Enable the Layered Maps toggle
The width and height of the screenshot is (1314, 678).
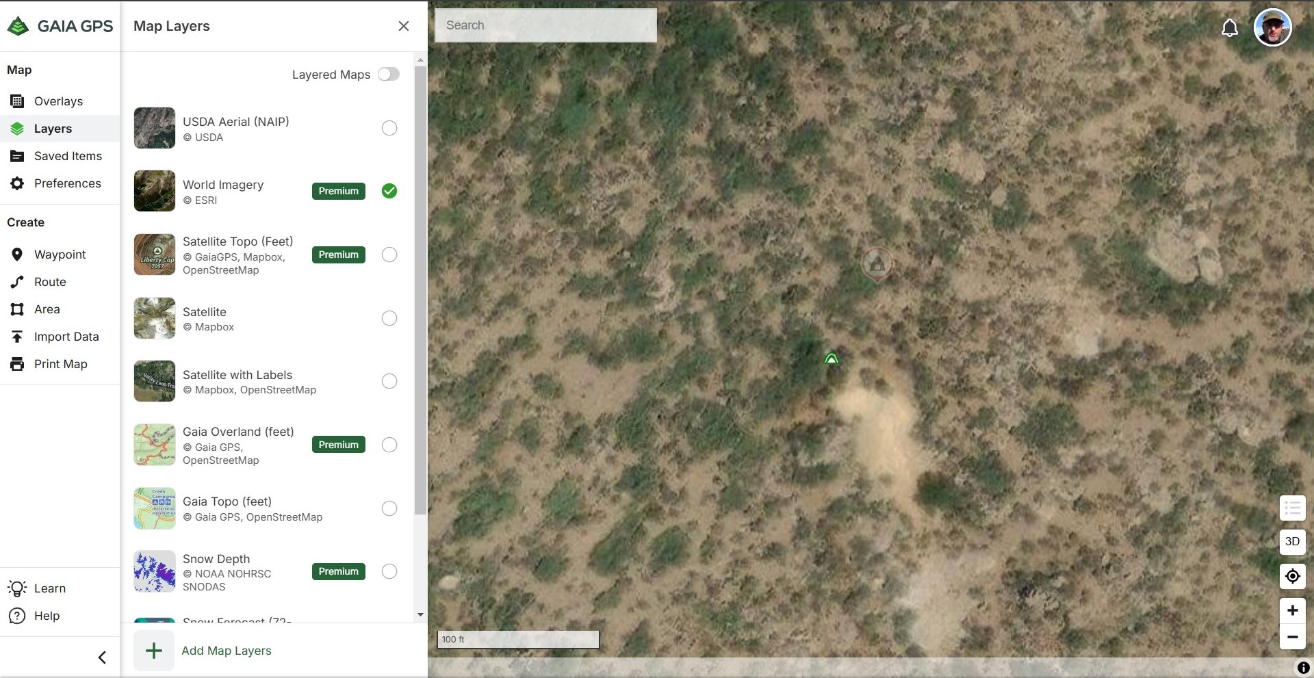click(x=388, y=75)
